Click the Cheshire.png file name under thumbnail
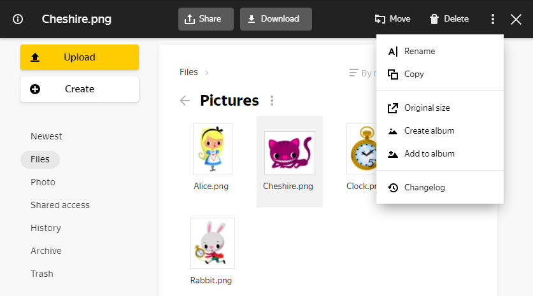Viewport: 533px width, 296px height. click(288, 187)
